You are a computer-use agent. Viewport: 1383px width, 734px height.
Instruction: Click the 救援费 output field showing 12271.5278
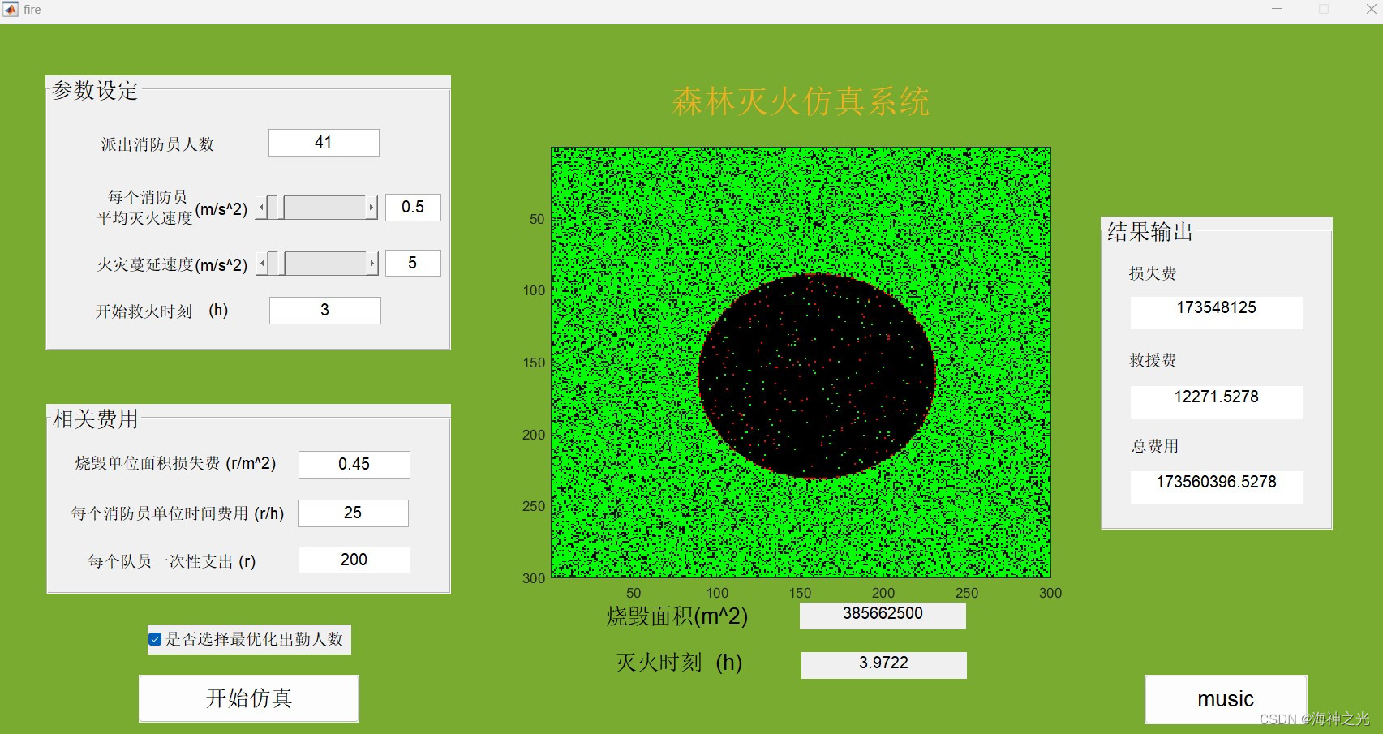click(1217, 401)
